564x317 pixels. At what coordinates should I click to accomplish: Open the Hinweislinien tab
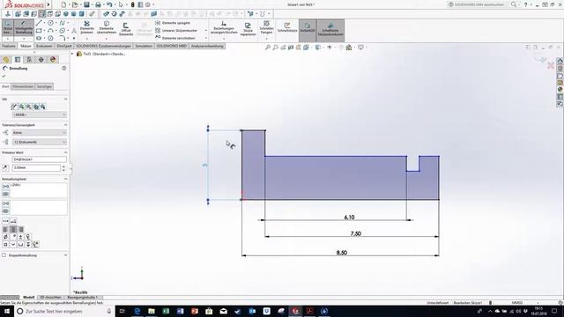[23, 86]
